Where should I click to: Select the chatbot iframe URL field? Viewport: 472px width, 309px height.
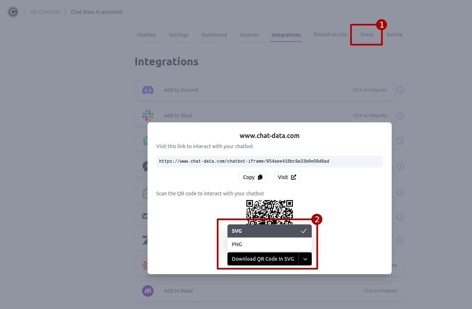pyautogui.click(x=270, y=162)
